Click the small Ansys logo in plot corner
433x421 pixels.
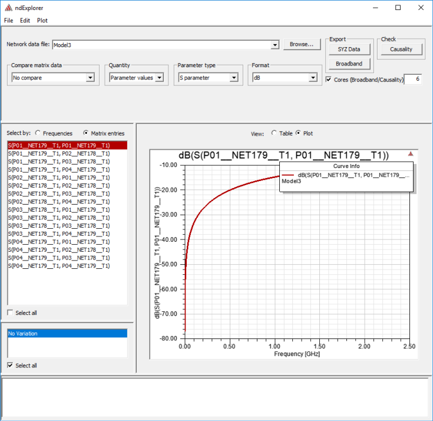(411, 154)
